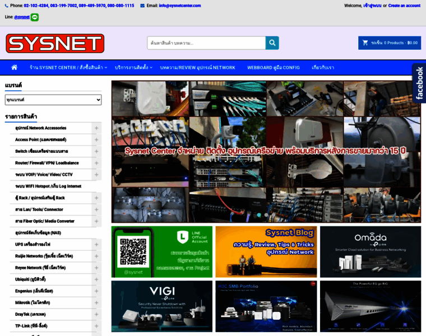This screenshot has height=336, width=426.
Task: Expand the Rack category plus icon
Action: pos(96,198)
